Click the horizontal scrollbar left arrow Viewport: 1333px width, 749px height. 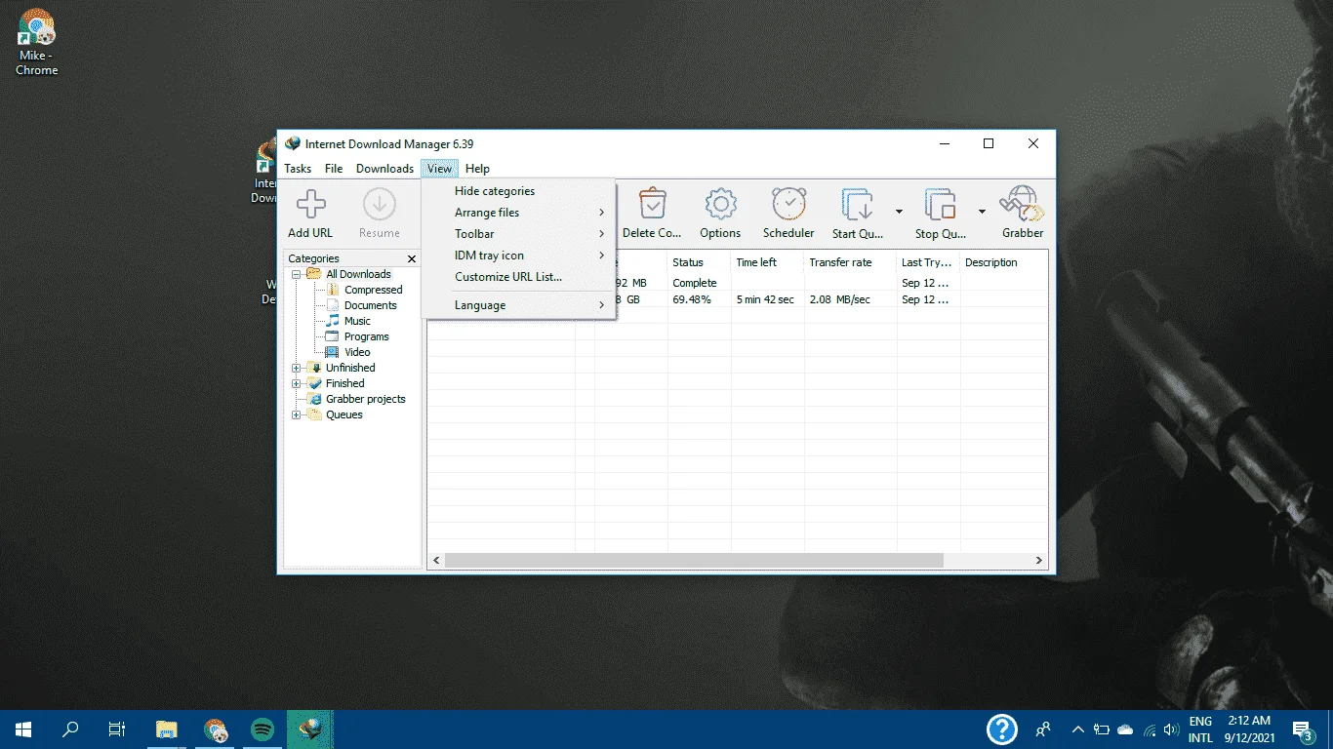pos(436,561)
